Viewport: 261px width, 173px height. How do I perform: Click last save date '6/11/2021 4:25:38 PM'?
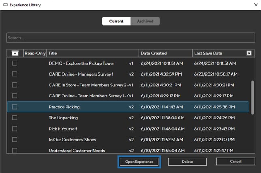pos(214,107)
